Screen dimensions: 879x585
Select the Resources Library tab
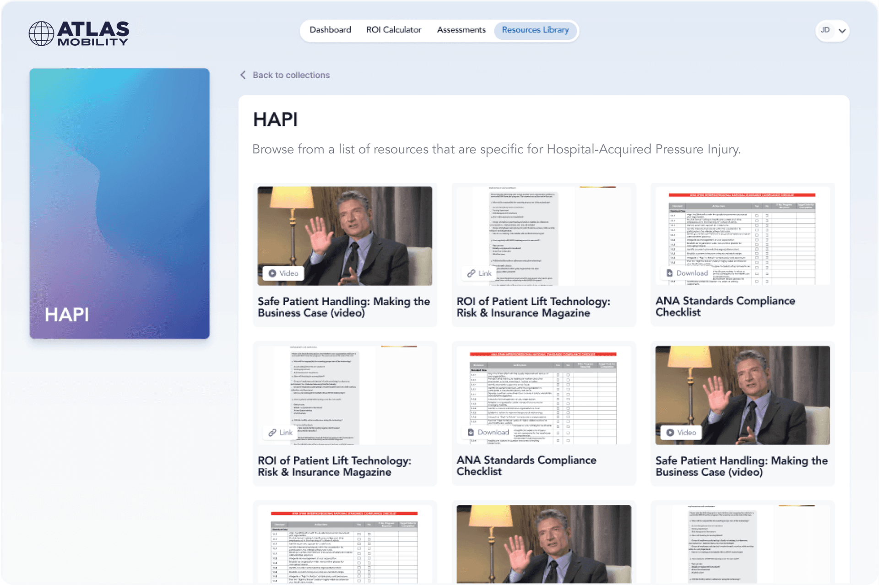click(x=535, y=30)
